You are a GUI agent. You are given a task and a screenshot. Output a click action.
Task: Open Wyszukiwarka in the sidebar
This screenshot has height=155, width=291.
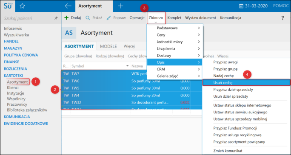[16, 35]
